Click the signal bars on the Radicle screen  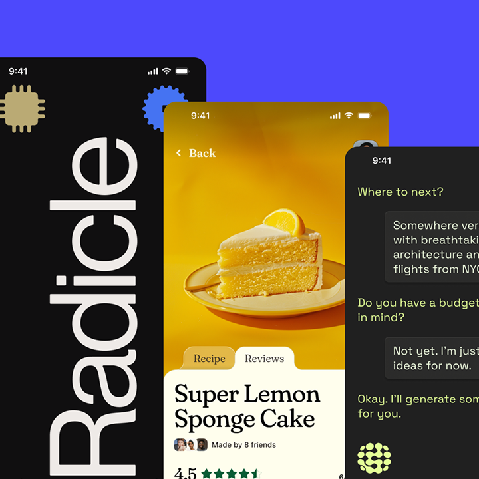coord(153,71)
